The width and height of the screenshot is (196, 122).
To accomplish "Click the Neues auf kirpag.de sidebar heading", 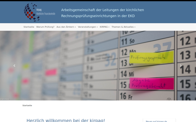I will (x=156, y=121).
